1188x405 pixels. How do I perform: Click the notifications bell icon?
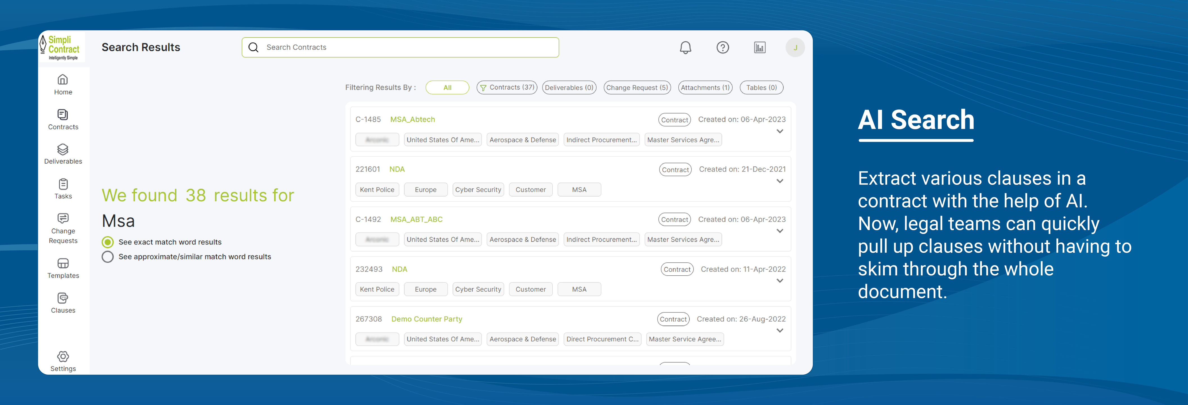click(685, 48)
